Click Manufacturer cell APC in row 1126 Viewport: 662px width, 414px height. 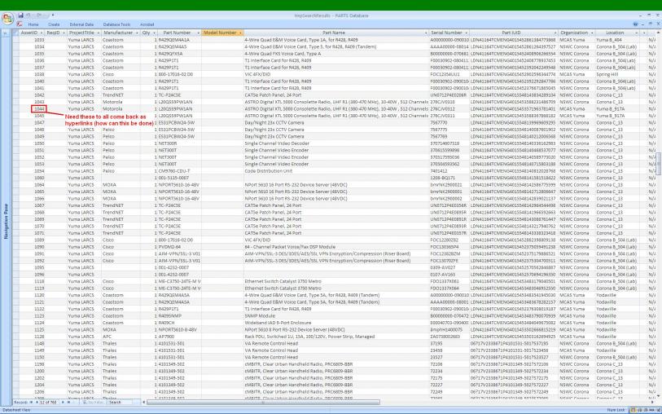tap(121, 337)
